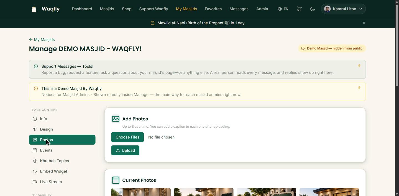
Task: Open Embed Widget in sidebar
Action: [62, 171]
